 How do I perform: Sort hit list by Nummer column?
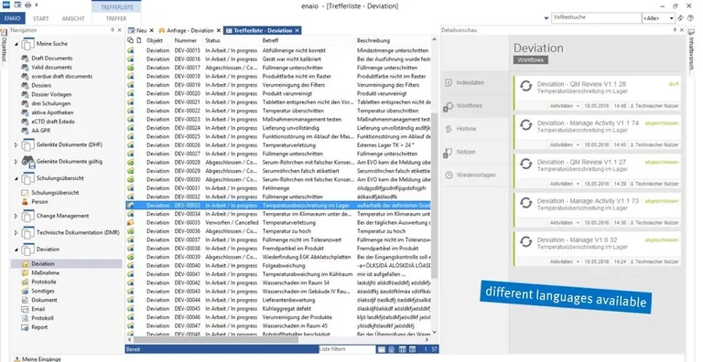click(186, 40)
